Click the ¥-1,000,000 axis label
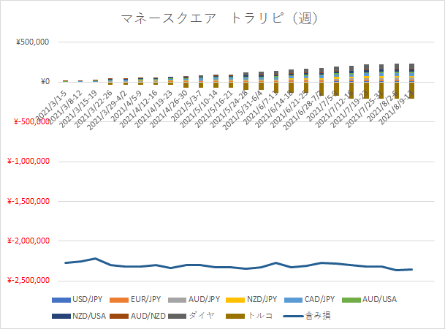 pos(28,162)
